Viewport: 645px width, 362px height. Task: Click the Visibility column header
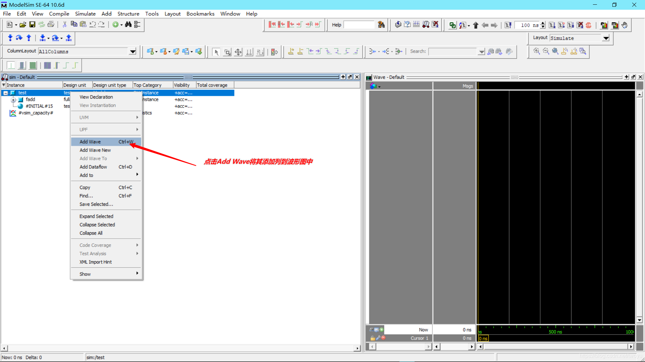pyautogui.click(x=184, y=85)
